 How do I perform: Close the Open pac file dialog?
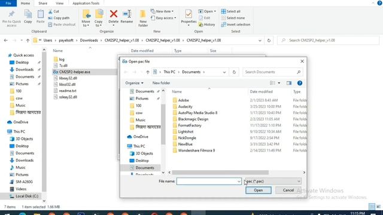[x=302, y=62]
